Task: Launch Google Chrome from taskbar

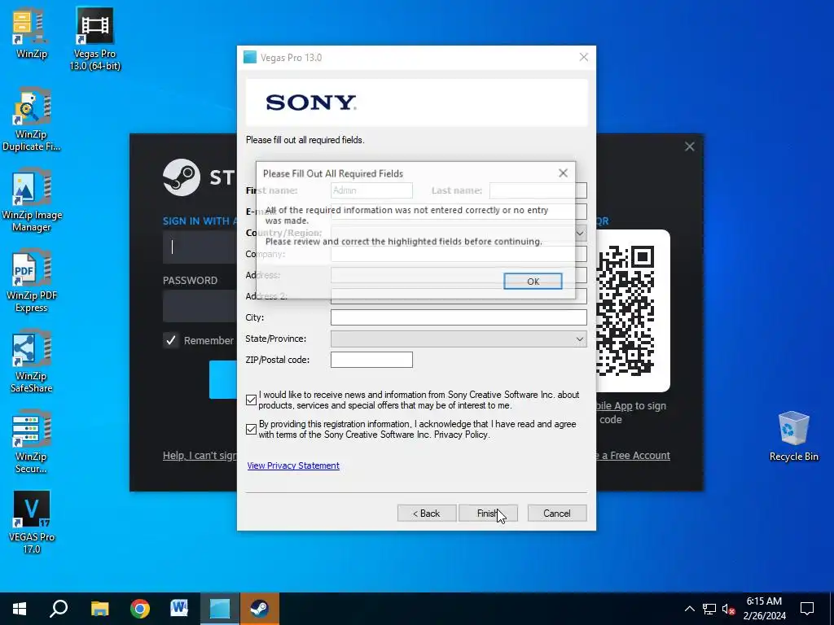Action: point(140,609)
